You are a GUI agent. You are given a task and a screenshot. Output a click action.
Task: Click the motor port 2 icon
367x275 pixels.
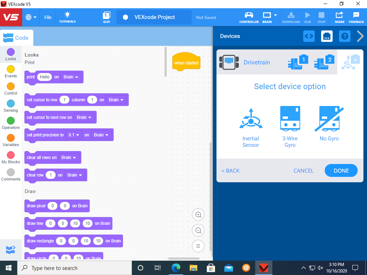point(324,62)
